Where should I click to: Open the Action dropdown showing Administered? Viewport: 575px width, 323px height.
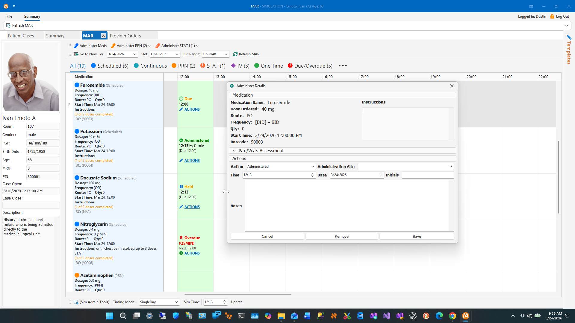(281, 167)
